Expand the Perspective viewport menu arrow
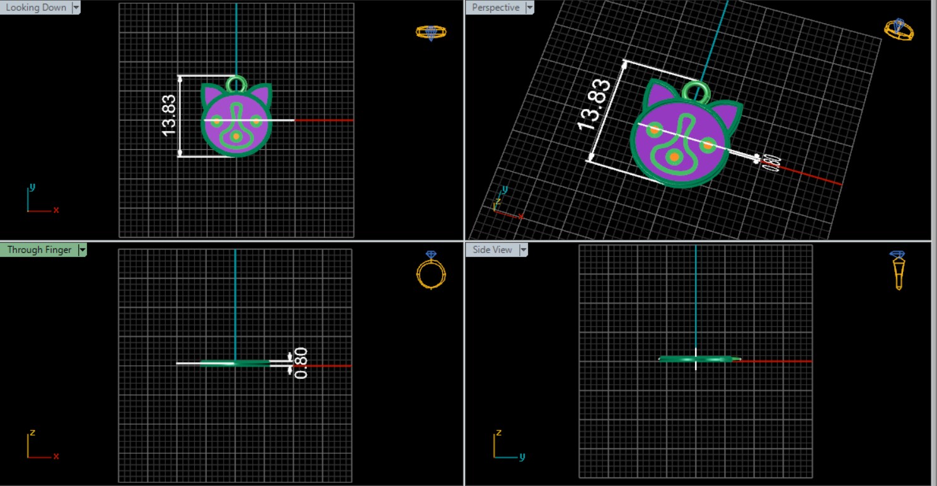Viewport: 937px width, 486px height. 529,8
